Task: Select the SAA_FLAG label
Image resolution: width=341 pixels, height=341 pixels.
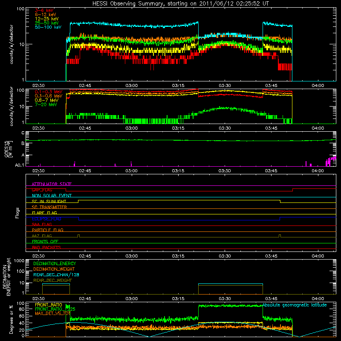Action: click(42, 224)
